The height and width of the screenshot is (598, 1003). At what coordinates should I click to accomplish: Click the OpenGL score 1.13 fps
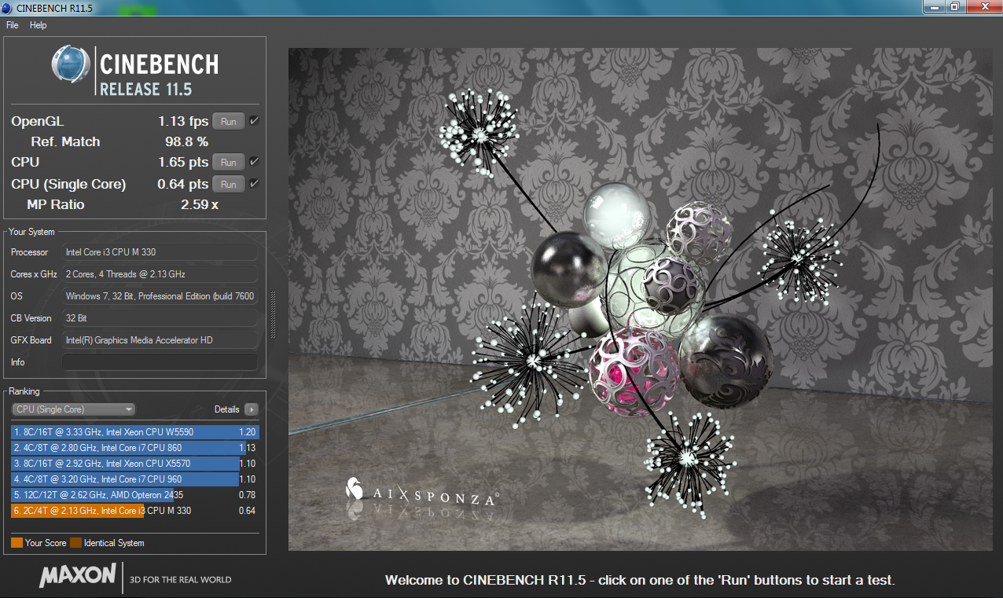pos(183,122)
